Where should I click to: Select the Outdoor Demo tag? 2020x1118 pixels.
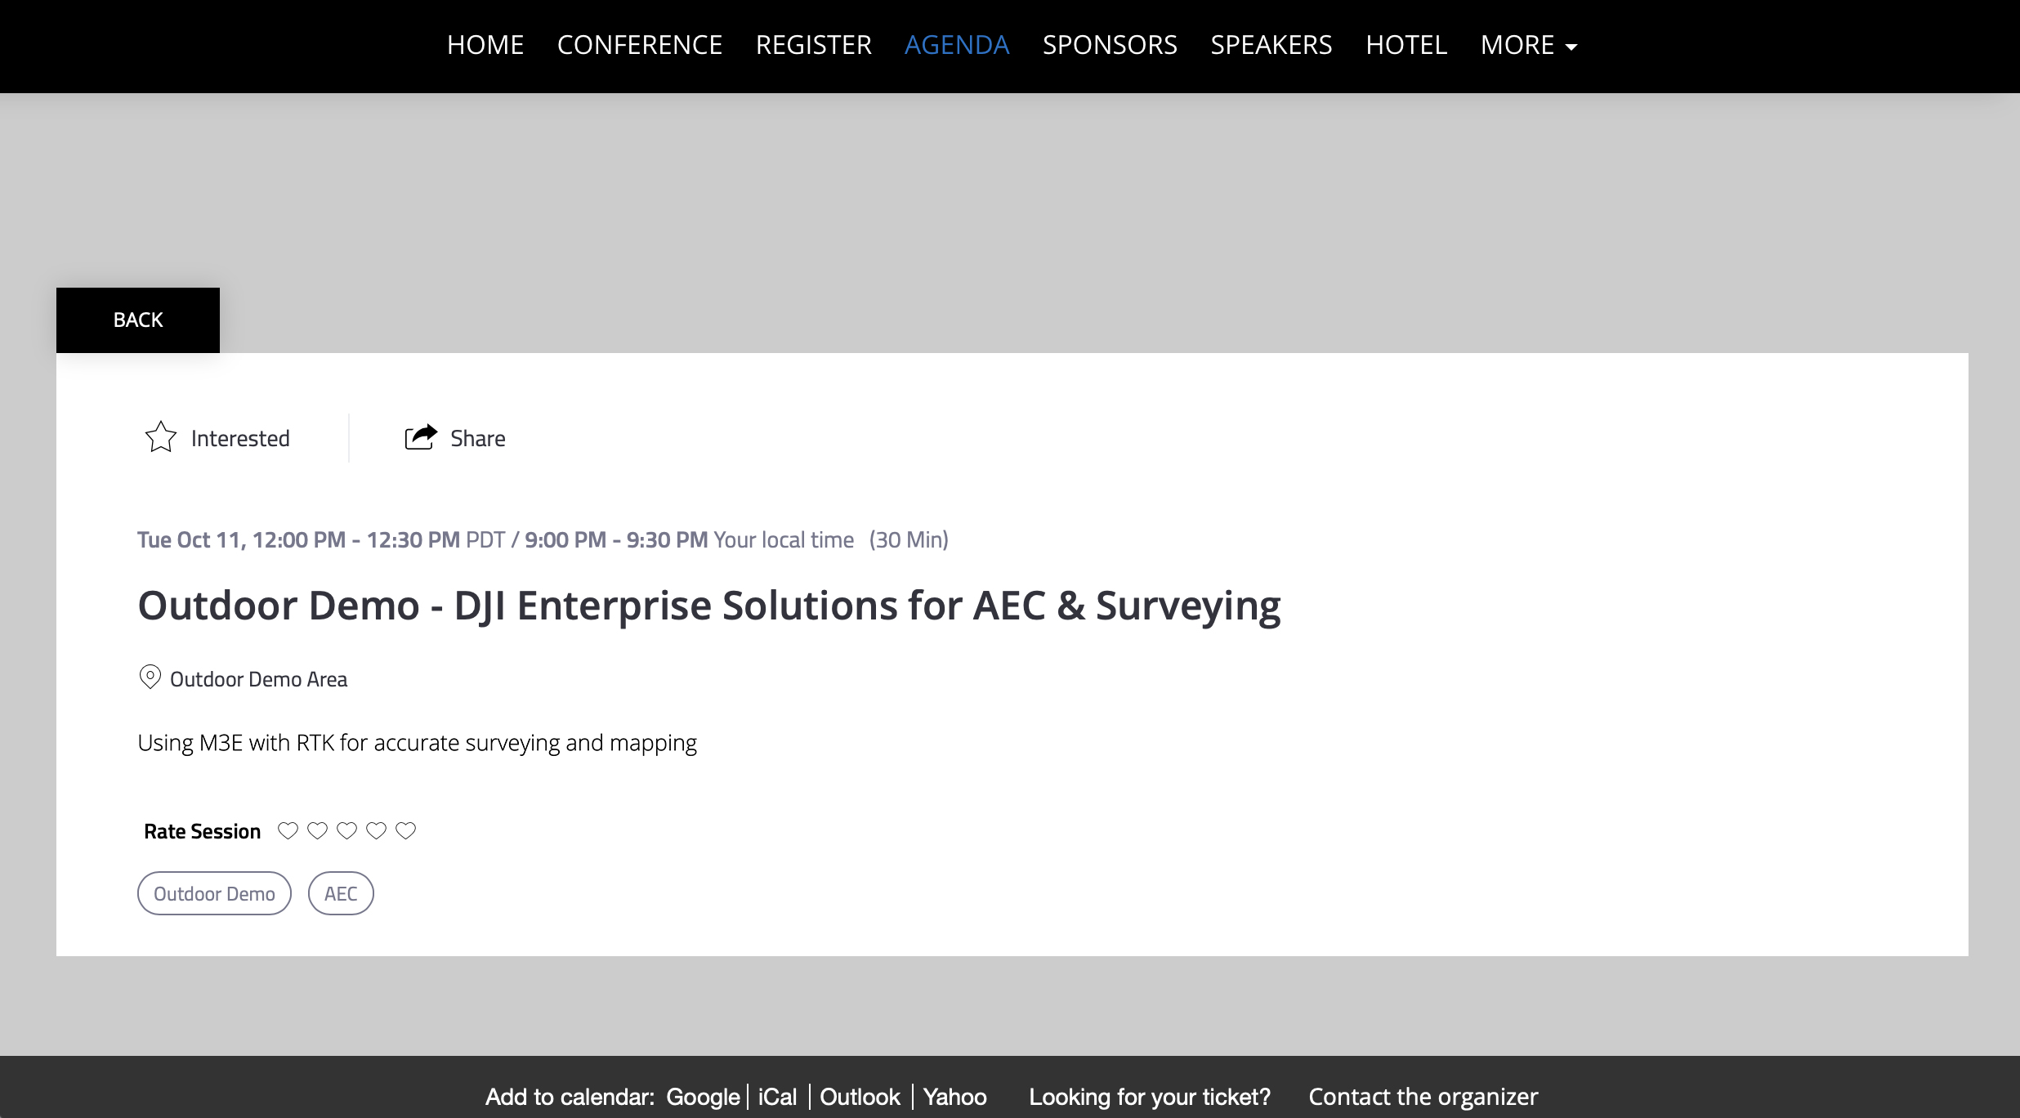coord(214,893)
